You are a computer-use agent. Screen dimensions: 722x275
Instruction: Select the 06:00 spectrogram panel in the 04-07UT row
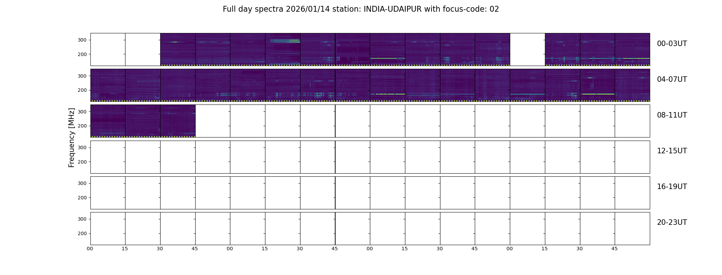[387, 85]
